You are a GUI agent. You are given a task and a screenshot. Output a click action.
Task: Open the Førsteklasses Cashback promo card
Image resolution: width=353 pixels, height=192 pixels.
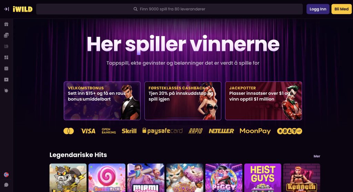183,101
